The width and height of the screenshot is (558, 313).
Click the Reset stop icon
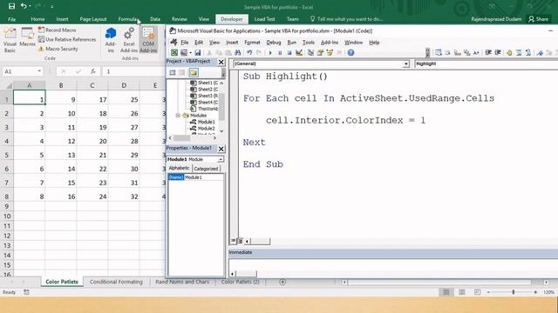pyautogui.click(x=289, y=53)
